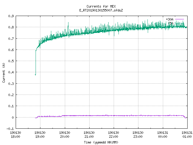This screenshot has height=145, width=193.
Task: Click the chart title "Currents for MEX"
Action: click(101, 6)
